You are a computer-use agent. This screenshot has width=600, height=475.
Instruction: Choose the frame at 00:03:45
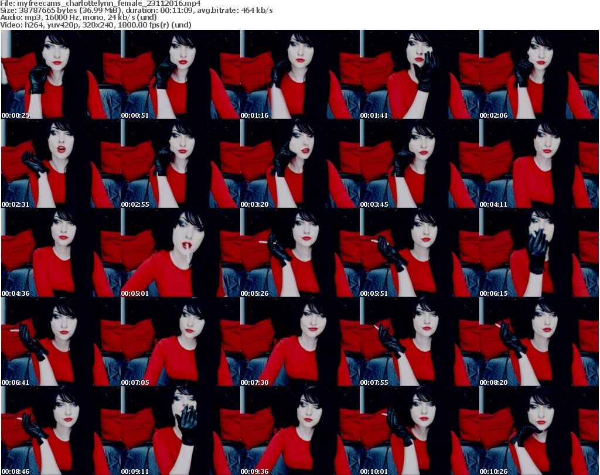(x=420, y=163)
